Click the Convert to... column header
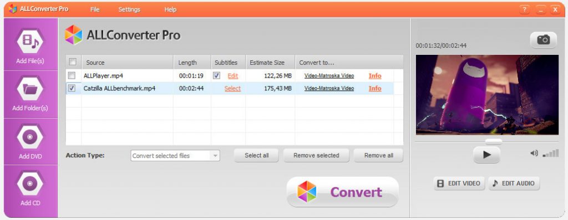This screenshot has width=568, height=220. coord(349,62)
